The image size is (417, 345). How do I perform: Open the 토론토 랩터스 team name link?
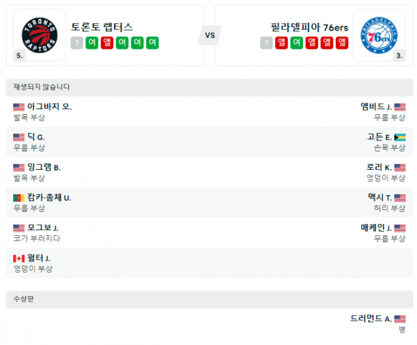pyautogui.click(x=102, y=27)
